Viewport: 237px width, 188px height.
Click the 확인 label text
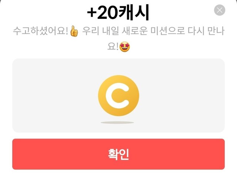click(118, 154)
